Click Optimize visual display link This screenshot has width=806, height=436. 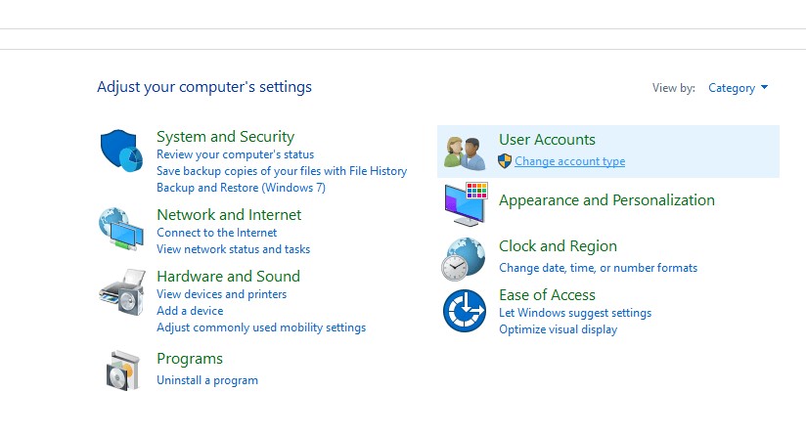(x=558, y=329)
